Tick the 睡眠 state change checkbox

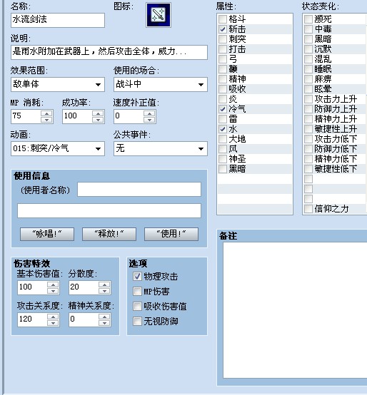coord(308,69)
